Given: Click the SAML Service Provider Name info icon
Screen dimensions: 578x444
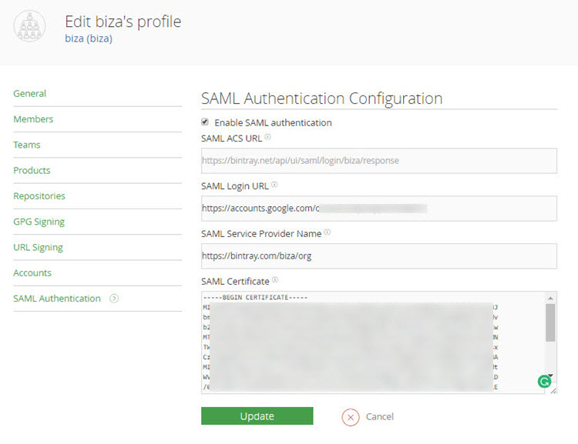Looking at the screenshot, I should point(328,232).
